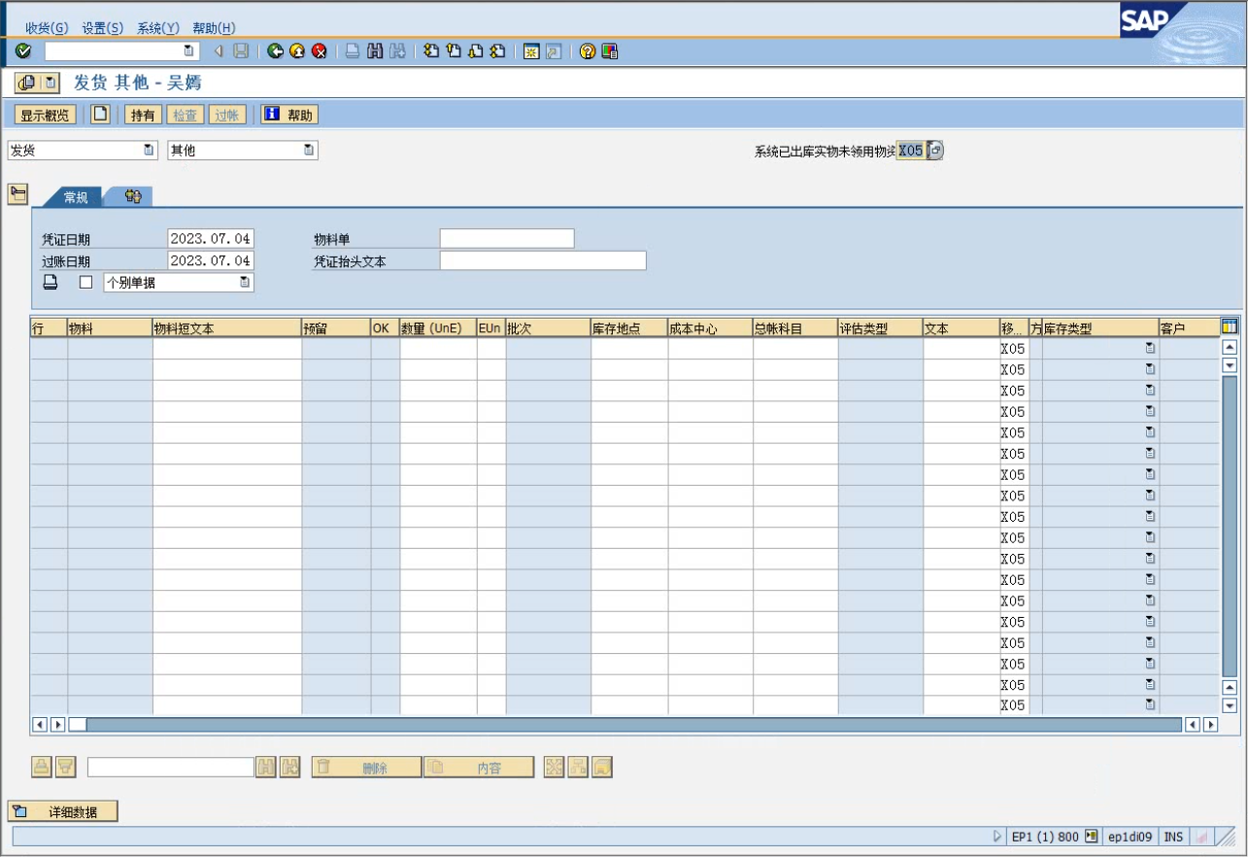Click the 显示概览 button
Image resolution: width=1248 pixels, height=857 pixels.
(x=45, y=115)
